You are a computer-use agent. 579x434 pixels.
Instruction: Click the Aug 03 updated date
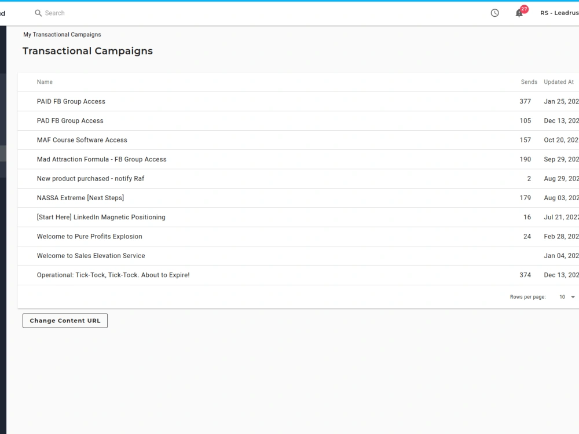[x=561, y=198]
